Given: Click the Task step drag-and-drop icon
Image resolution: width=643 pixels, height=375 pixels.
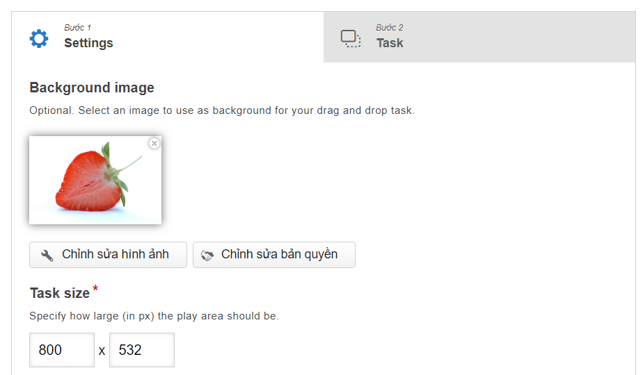Looking at the screenshot, I should click(351, 38).
